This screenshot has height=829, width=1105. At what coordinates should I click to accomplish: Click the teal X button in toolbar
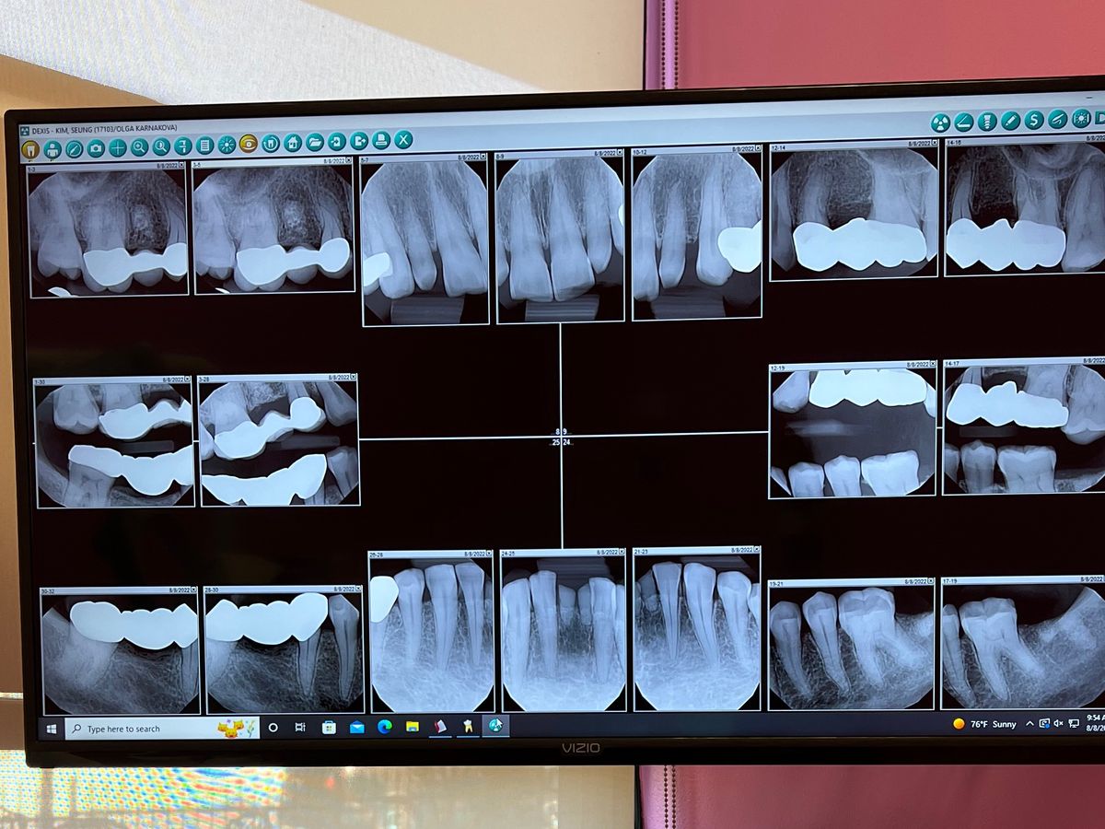coord(403,140)
